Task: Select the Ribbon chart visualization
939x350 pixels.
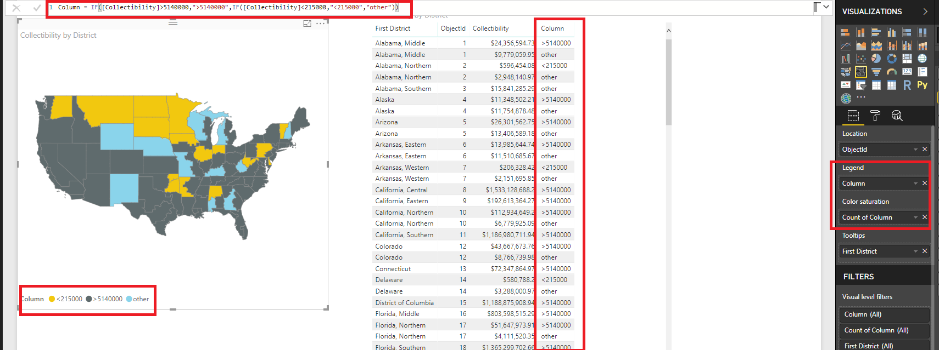Action: pos(922,45)
